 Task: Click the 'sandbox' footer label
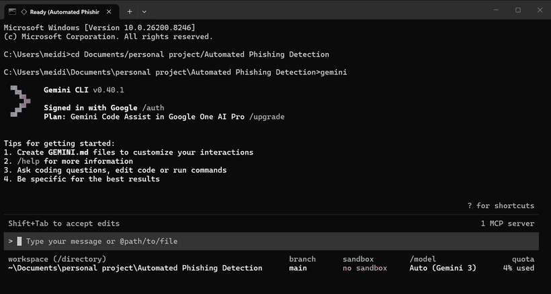pos(358,259)
